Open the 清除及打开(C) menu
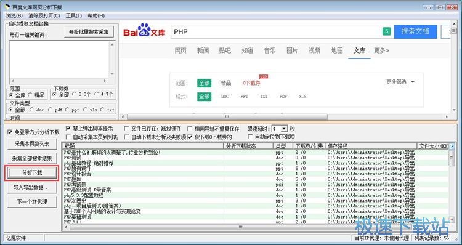 (44, 15)
